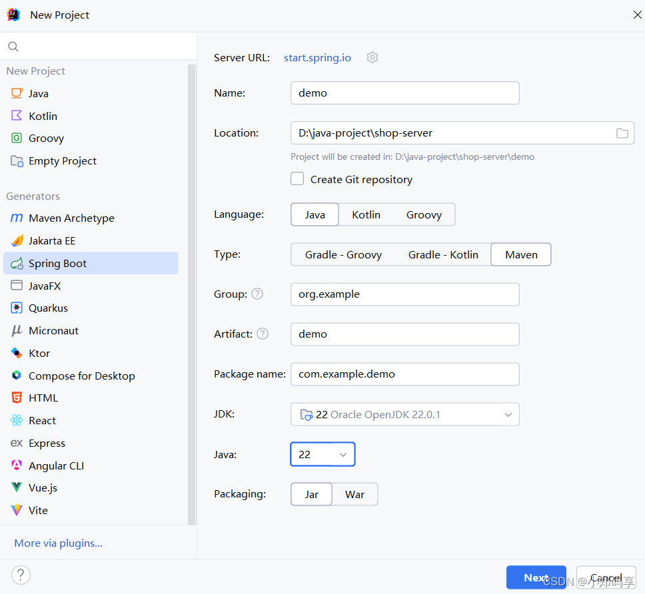Select the Vue.js generator icon

point(17,487)
